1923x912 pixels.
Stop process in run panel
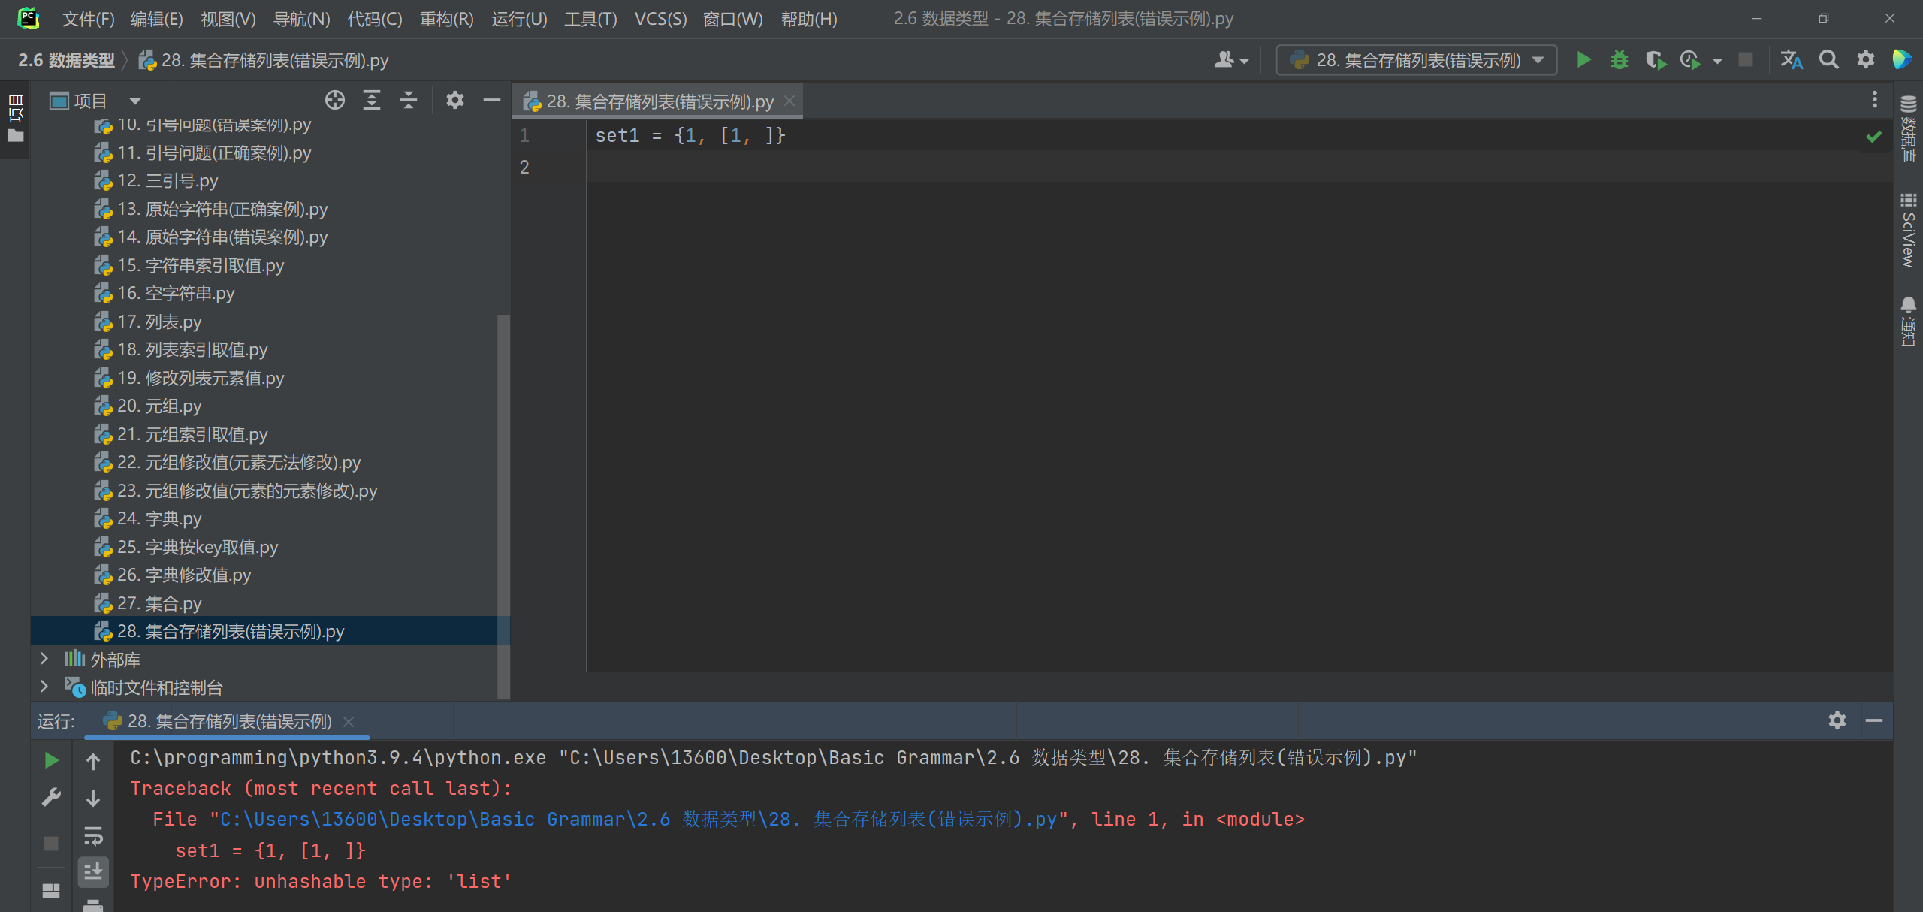[x=51, y=844]
